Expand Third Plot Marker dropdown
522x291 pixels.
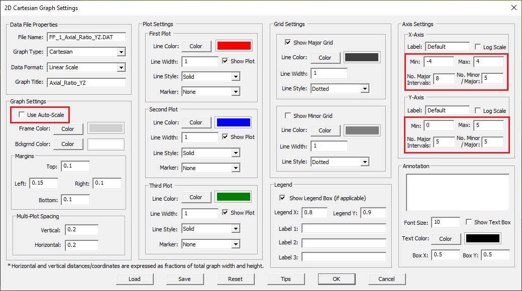click(236, 244)
